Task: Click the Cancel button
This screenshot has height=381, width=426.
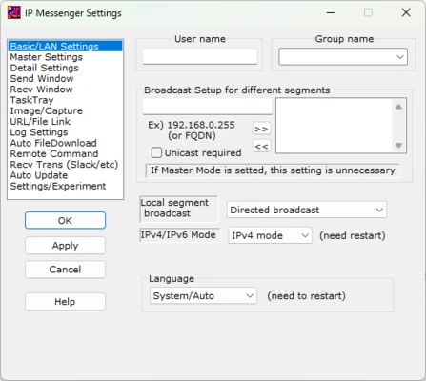Action: click(65, 270)
